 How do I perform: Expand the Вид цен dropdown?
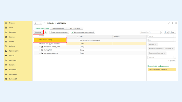click(175, 57)
